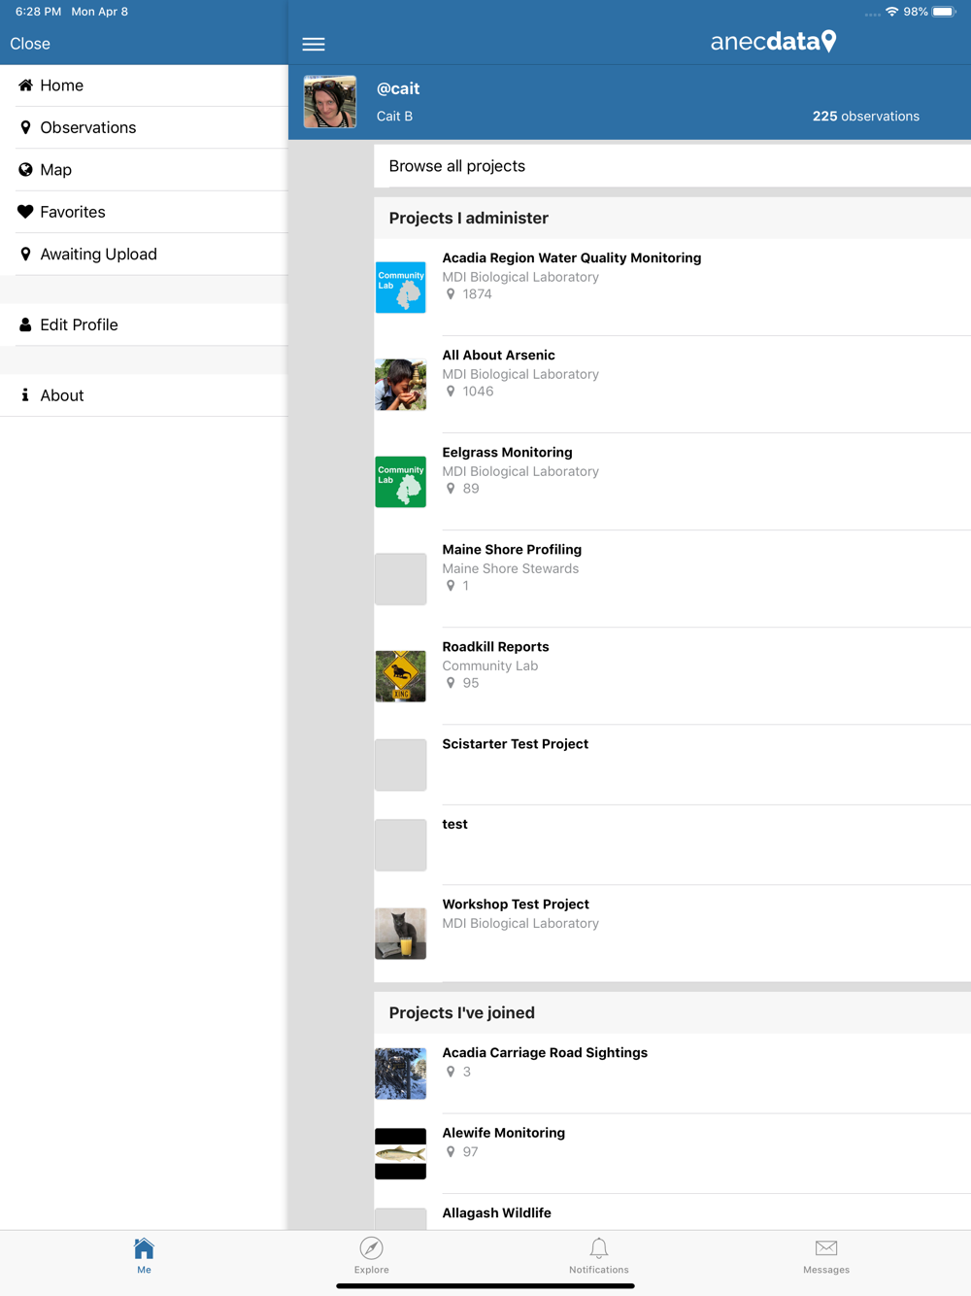The height and width of the screenshot is (1296, 971).
Task: Tap the Roadkill Reports sign thumbnail
Action: (x=401, y=676)
